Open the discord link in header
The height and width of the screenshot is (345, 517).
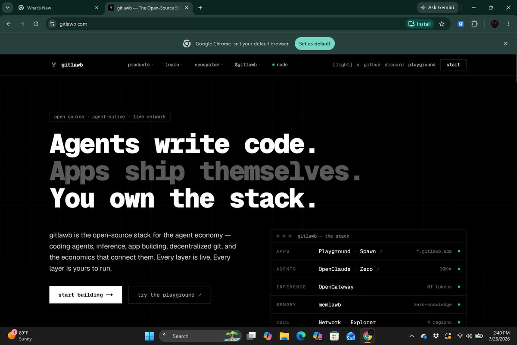point(394,65)
